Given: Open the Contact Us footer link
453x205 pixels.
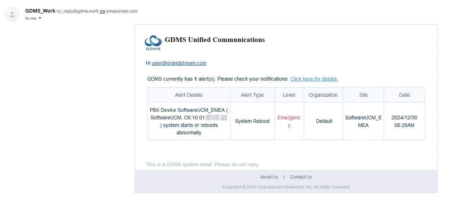Looking at the screenshot, I should click(301, 177).
